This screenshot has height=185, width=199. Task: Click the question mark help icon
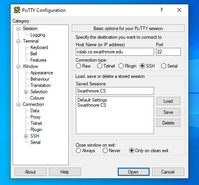[x=161, y=10]
